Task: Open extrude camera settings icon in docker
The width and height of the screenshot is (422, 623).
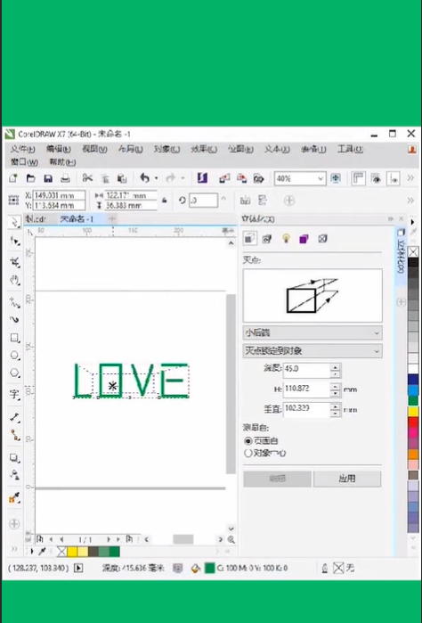Action: 249,238
